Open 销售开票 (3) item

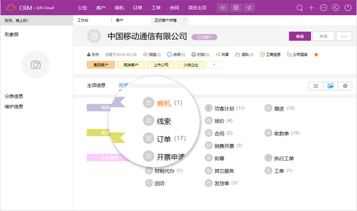[223, 146]
